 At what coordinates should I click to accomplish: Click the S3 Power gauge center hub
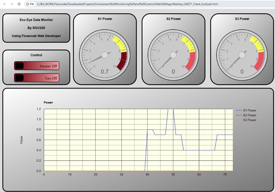pos(242,55)
